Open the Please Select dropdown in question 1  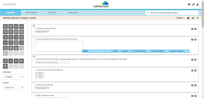click(x=42, y=31)
